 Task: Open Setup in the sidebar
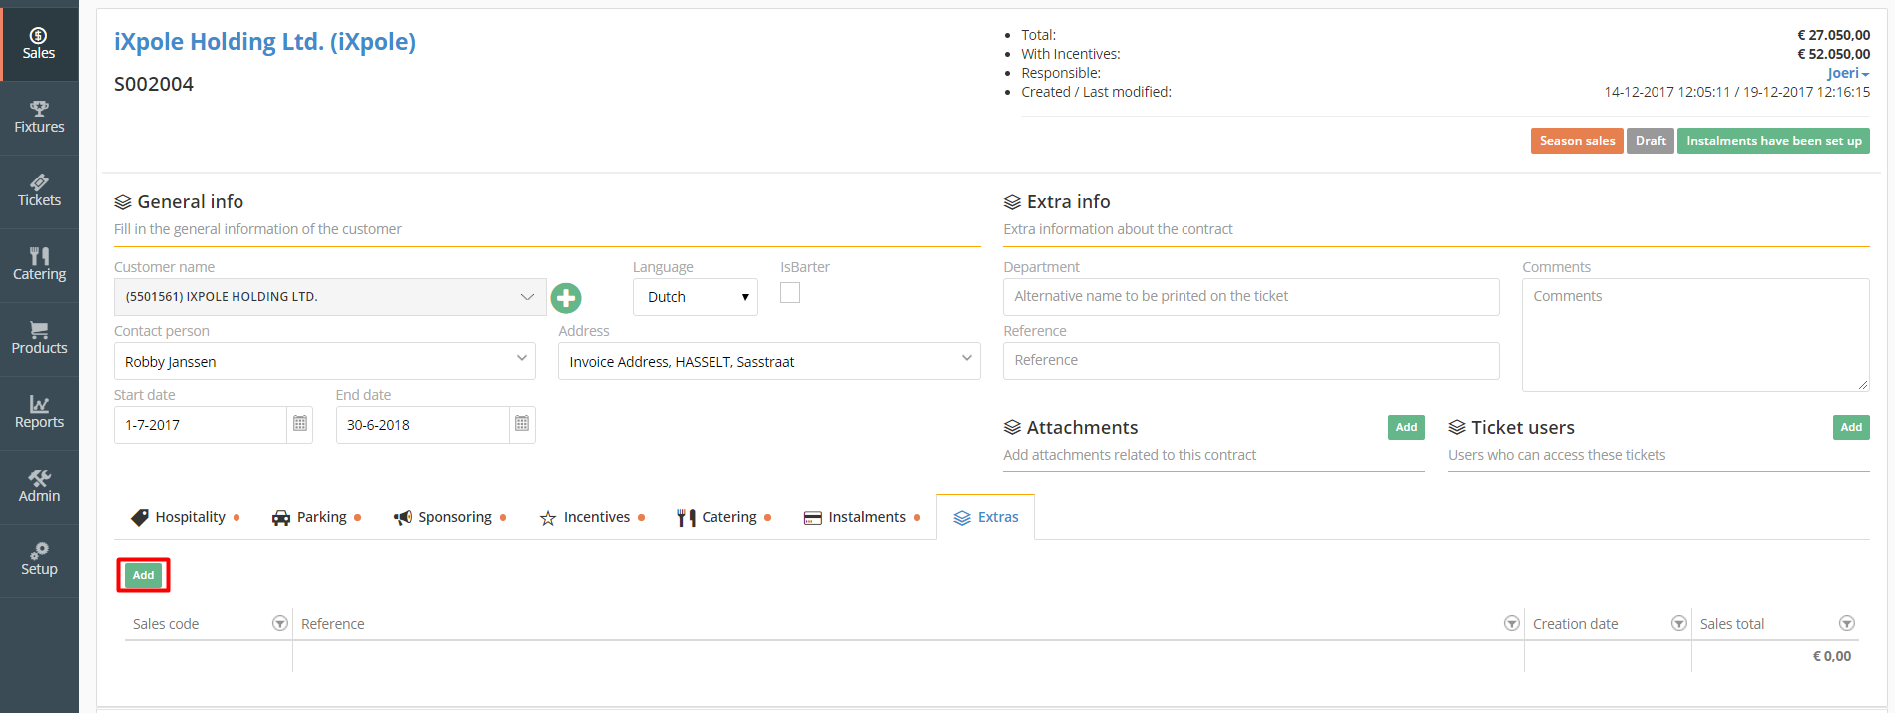(39, 560)
